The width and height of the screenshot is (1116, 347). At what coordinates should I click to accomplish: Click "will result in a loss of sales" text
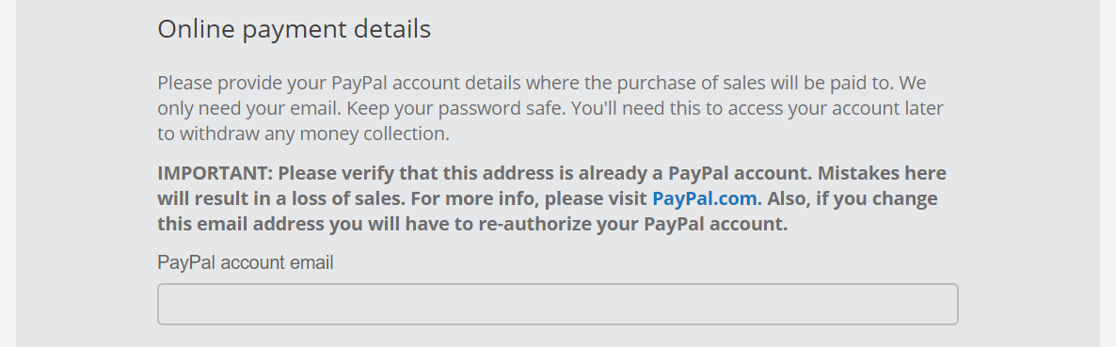[x=281, y=198]
